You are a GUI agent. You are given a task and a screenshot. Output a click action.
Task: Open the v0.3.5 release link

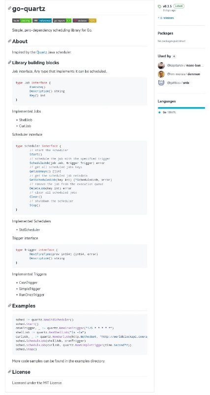coord(167,6)
